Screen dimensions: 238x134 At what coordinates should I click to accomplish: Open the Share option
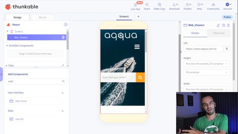(147, 7)
